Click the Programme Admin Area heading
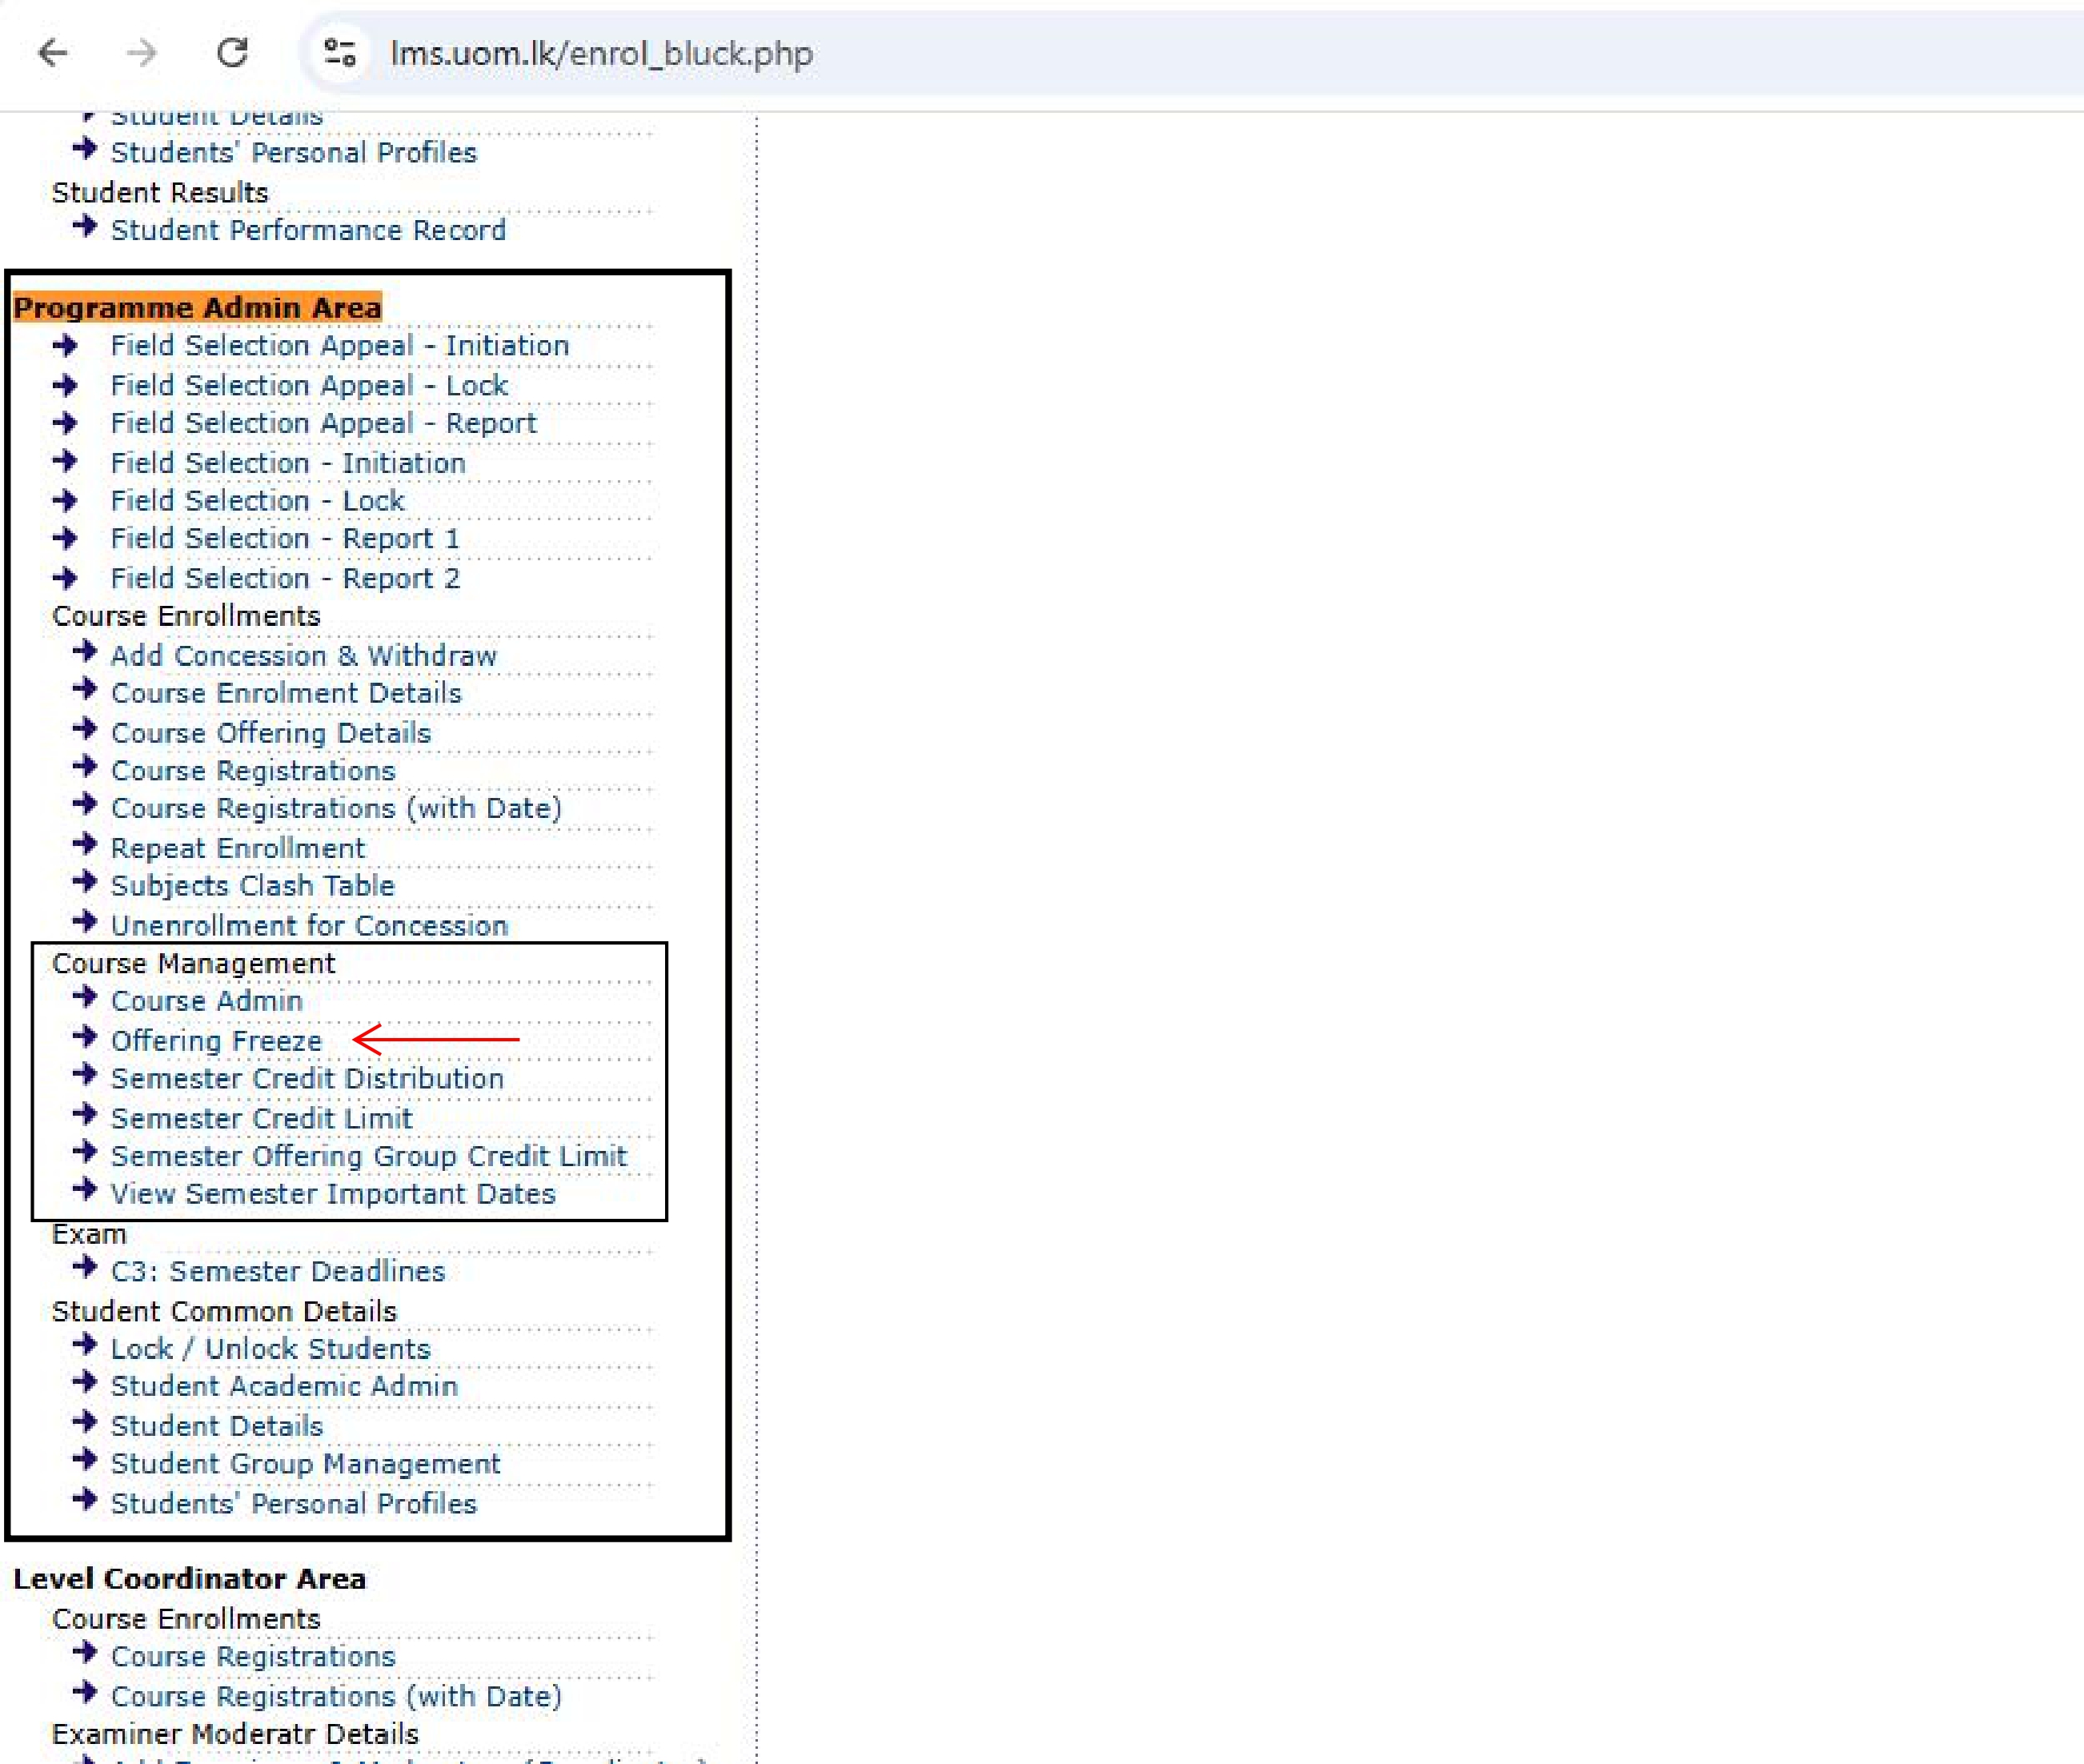Screen dimensions: 2084x1764 [197, 307]
